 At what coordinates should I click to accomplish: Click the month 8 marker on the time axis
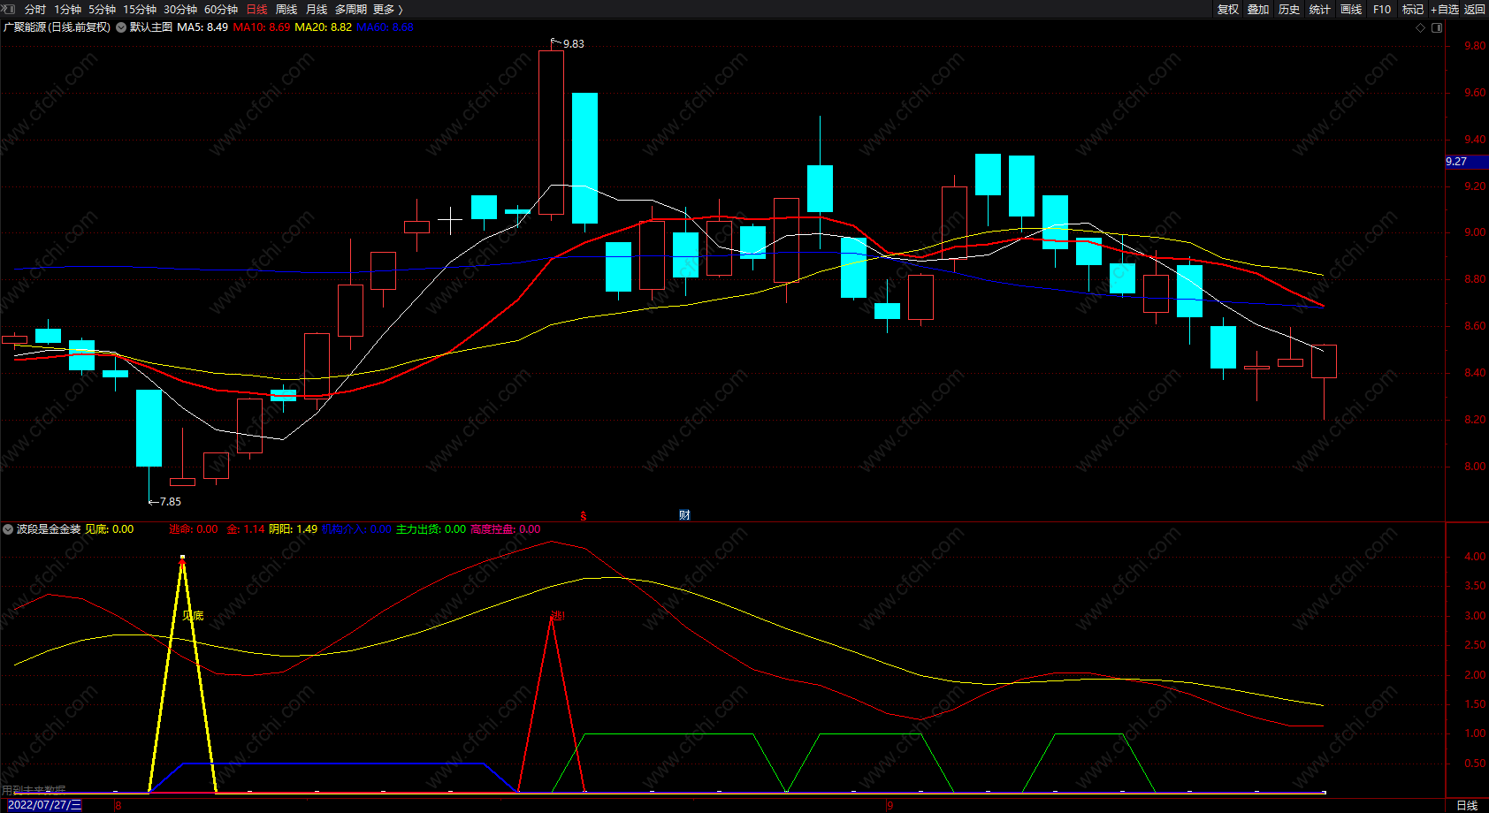118,806
